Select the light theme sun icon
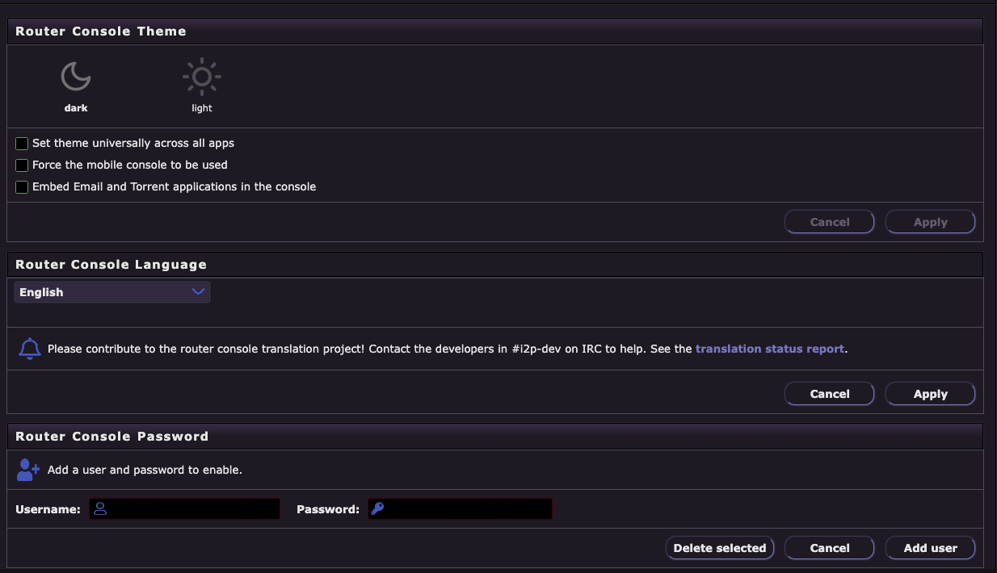The image size is (997, 573). pos(201,77)
